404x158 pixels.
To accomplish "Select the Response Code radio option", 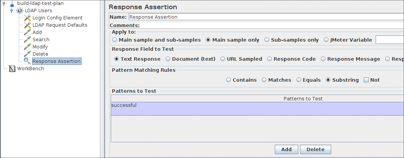I will pos(270,59).
